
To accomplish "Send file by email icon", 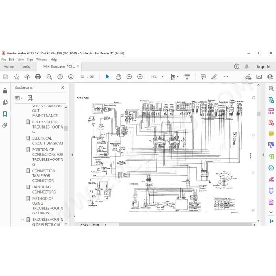I will point(259,77).
